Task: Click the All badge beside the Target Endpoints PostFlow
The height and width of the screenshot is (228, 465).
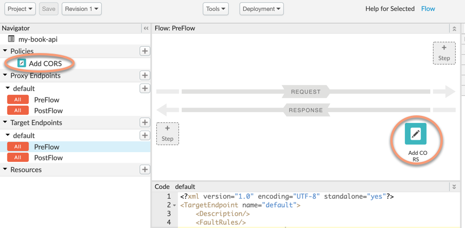Action: pos(18,158)
